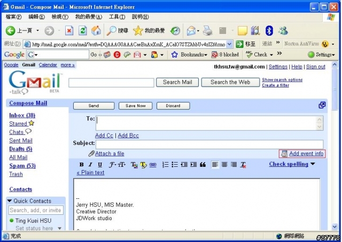Click in the Subject field
This screenshot has width=342, height=242.
tap(209, 144)
